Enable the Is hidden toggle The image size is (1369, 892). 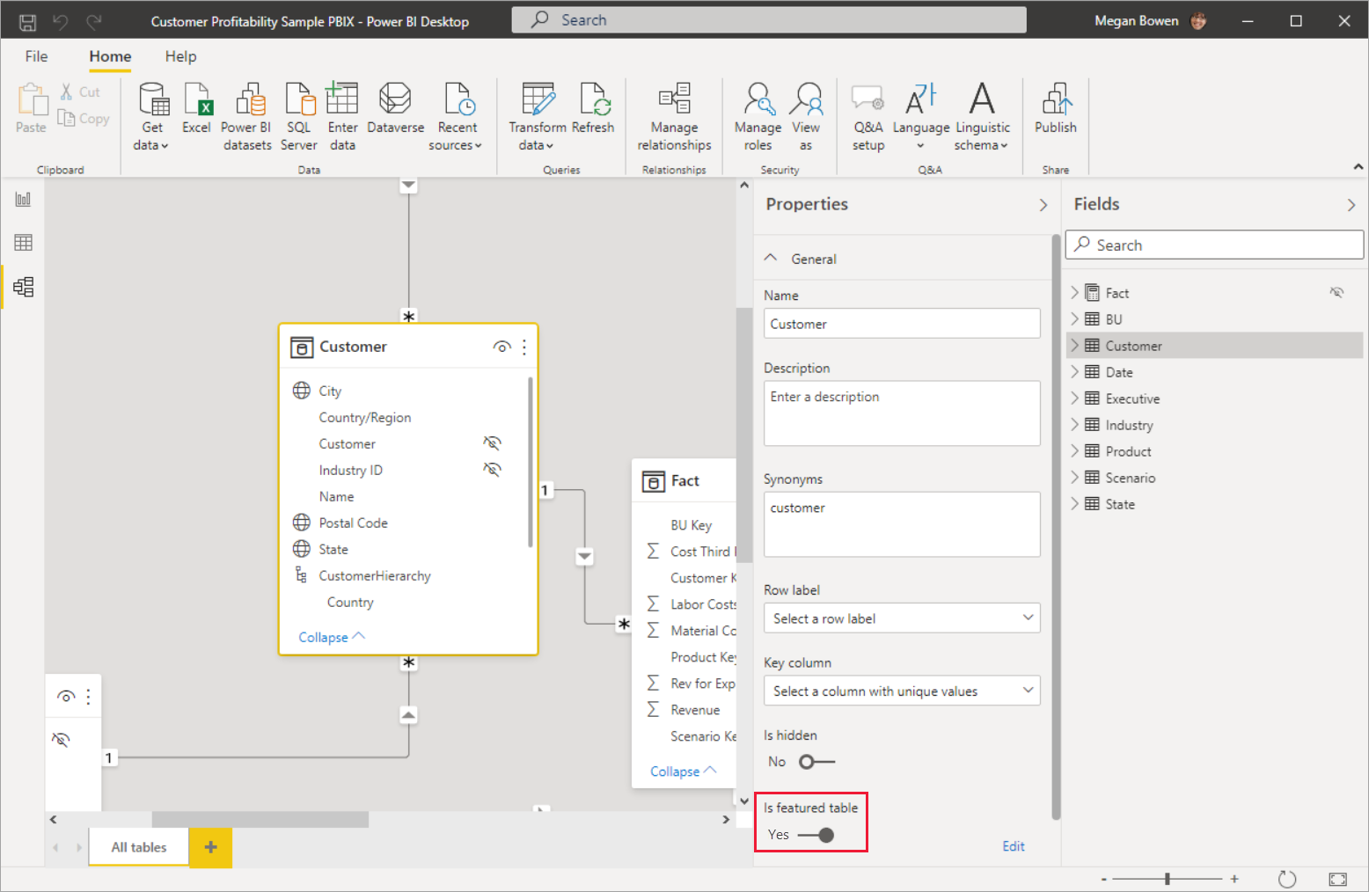(816, 761)
